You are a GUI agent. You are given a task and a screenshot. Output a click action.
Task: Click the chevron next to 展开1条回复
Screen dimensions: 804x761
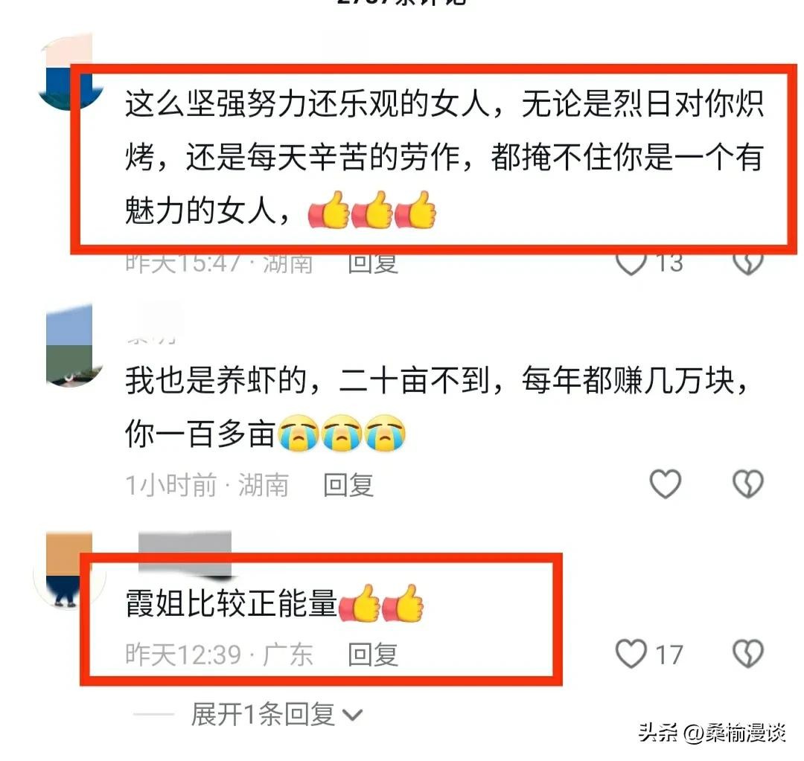(353, 715)
